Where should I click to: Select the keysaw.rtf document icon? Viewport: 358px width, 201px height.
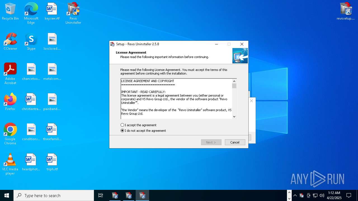pos(52,12)
